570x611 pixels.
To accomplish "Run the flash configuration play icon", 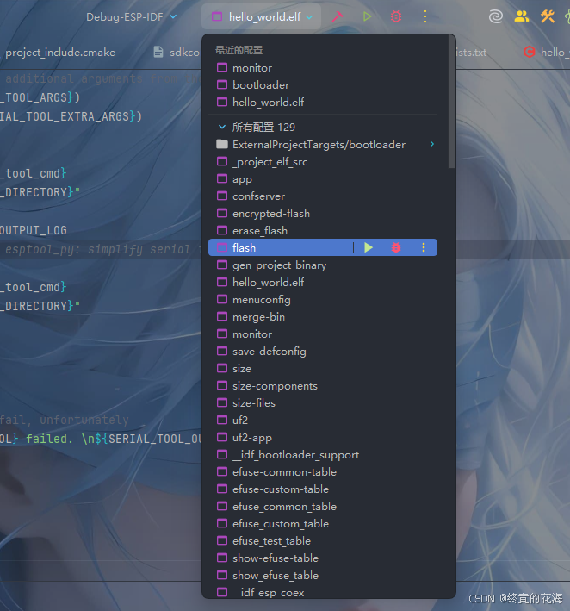I will pyautogui.click(x=369, y=247).
